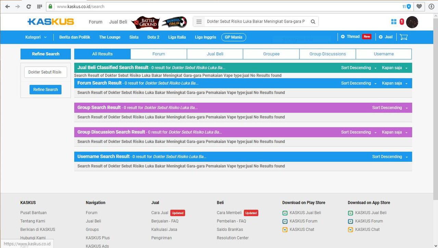
Task: Switch to the Forum results tab
Action: tap(159, 54)
